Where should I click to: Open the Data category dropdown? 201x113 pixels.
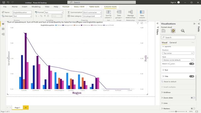pos(92,16)
